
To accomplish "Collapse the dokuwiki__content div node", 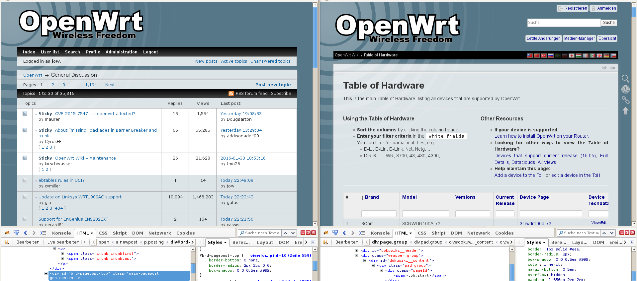I will (x=365, y=260).
